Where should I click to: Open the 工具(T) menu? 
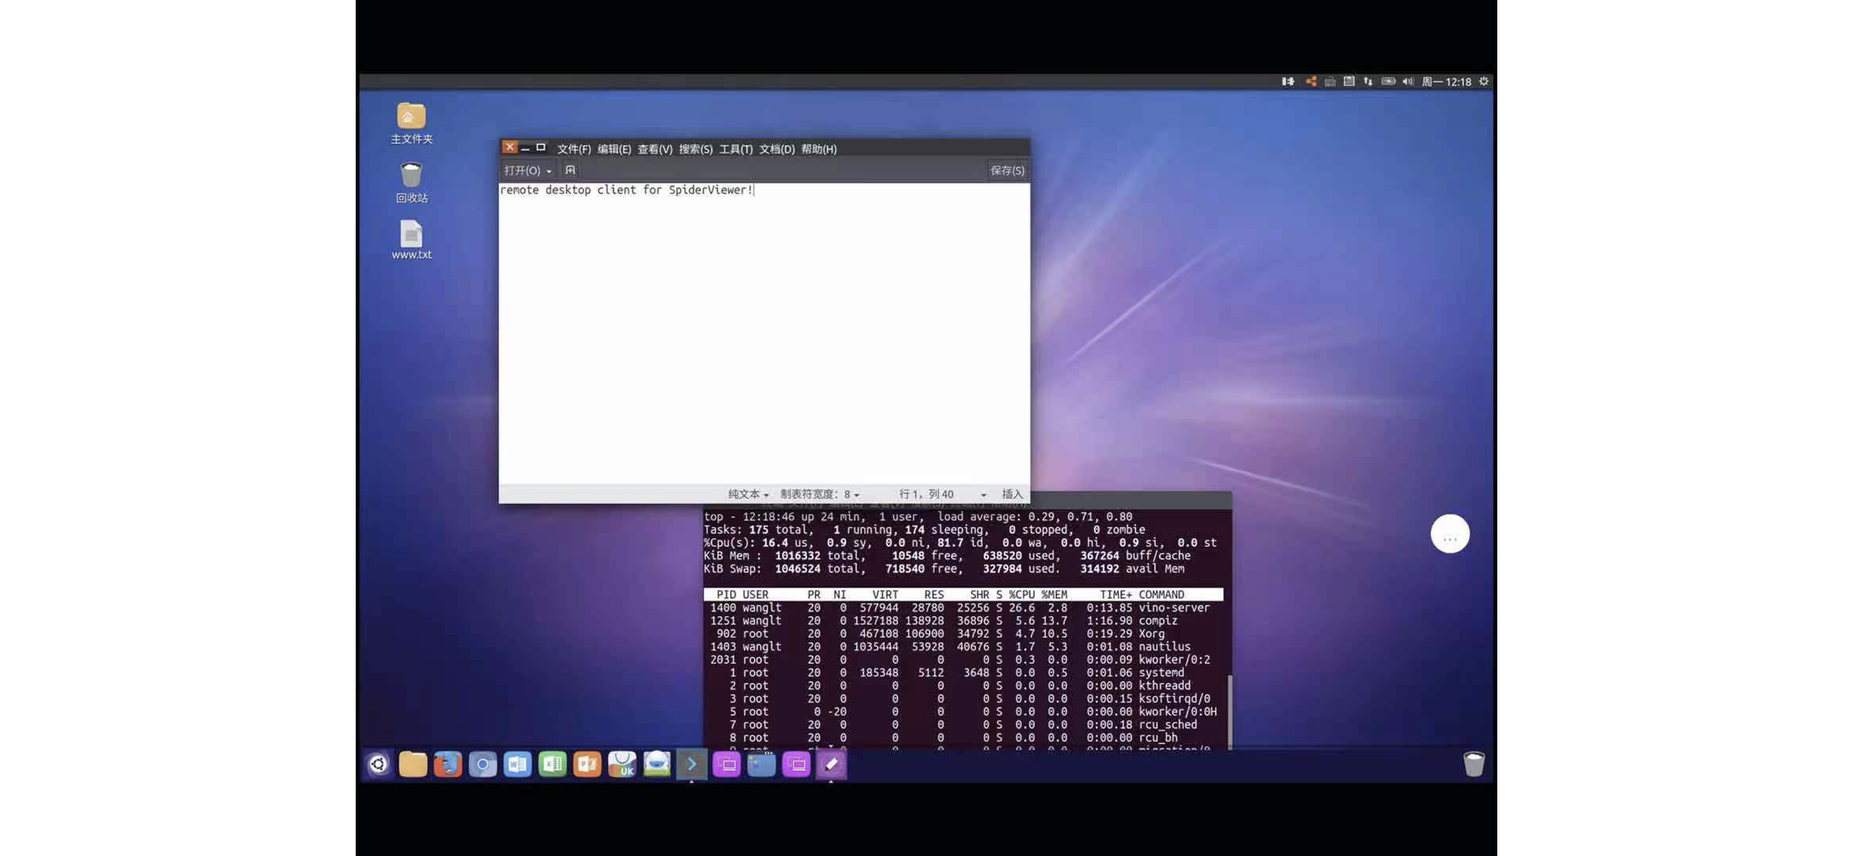(736, 149)
